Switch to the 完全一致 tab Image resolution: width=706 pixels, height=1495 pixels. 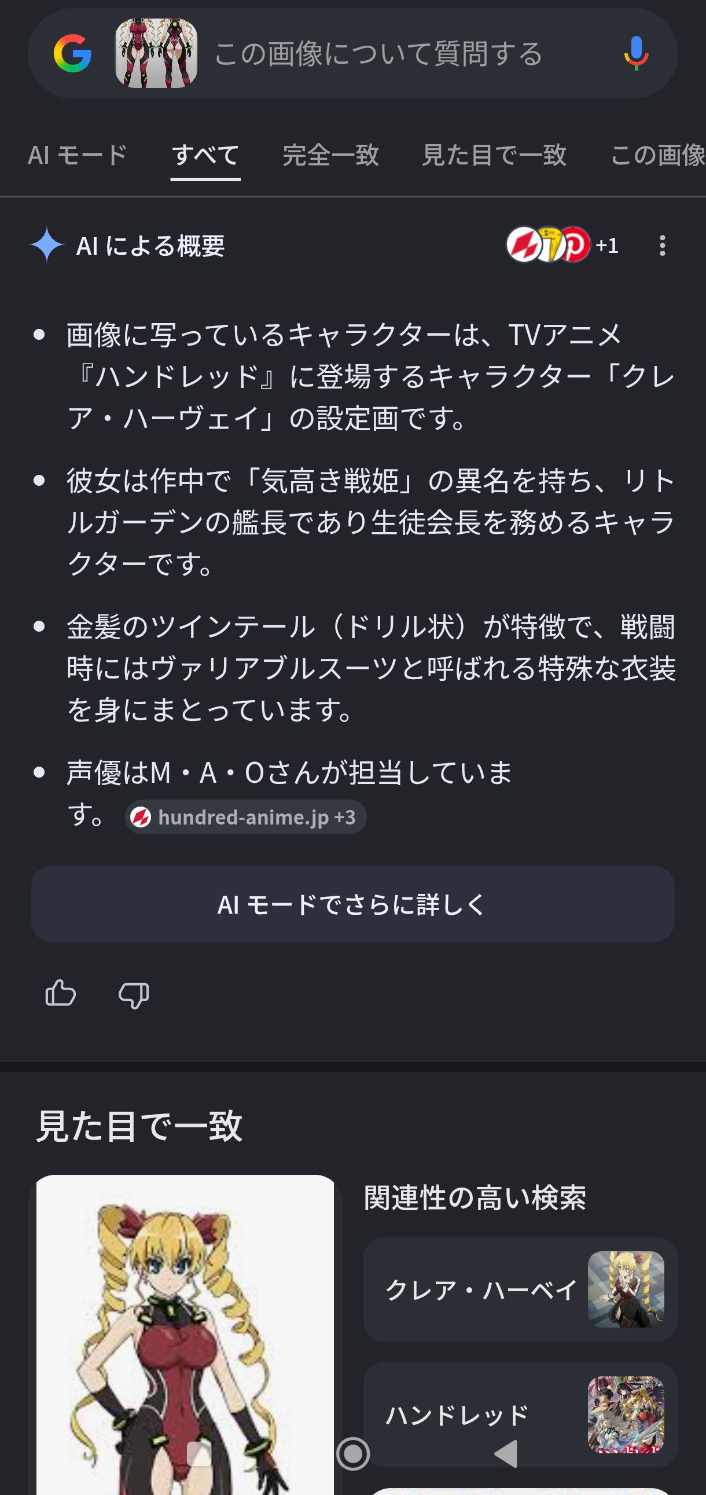[x=330, y=155]
